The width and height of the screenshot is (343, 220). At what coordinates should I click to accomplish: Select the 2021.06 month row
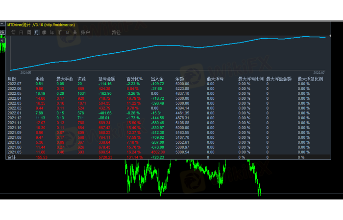click(x=168, y=147)
